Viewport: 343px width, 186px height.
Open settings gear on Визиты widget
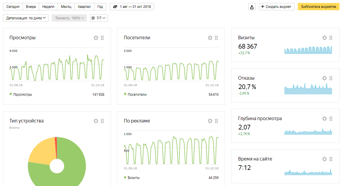pyautogui.click(x=324, y=38)
